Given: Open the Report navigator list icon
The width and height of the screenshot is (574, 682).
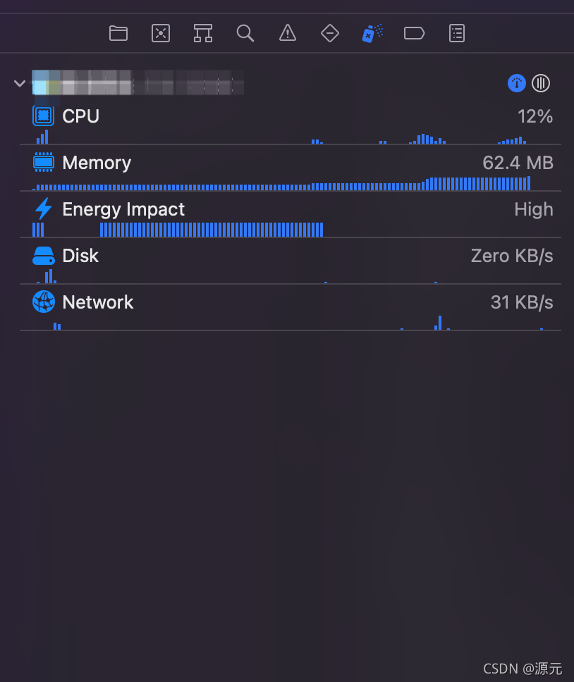Looking at the screenshot, I should click(456, 33).
